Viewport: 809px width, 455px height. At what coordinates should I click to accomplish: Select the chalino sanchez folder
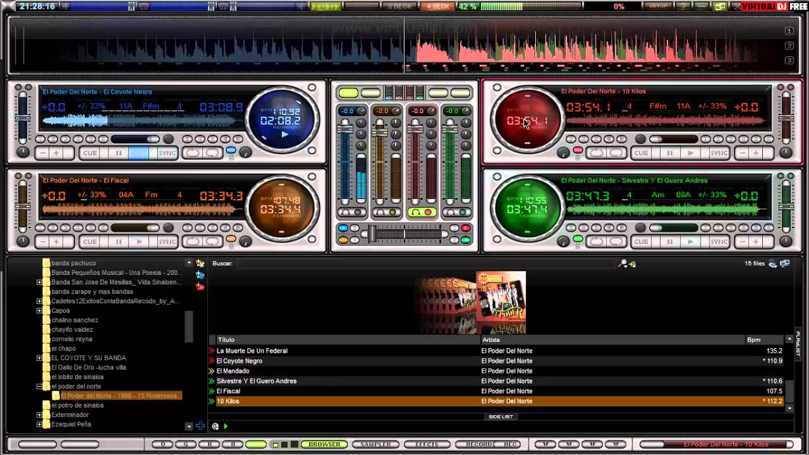pyautogui.click(x=75, y=320)
